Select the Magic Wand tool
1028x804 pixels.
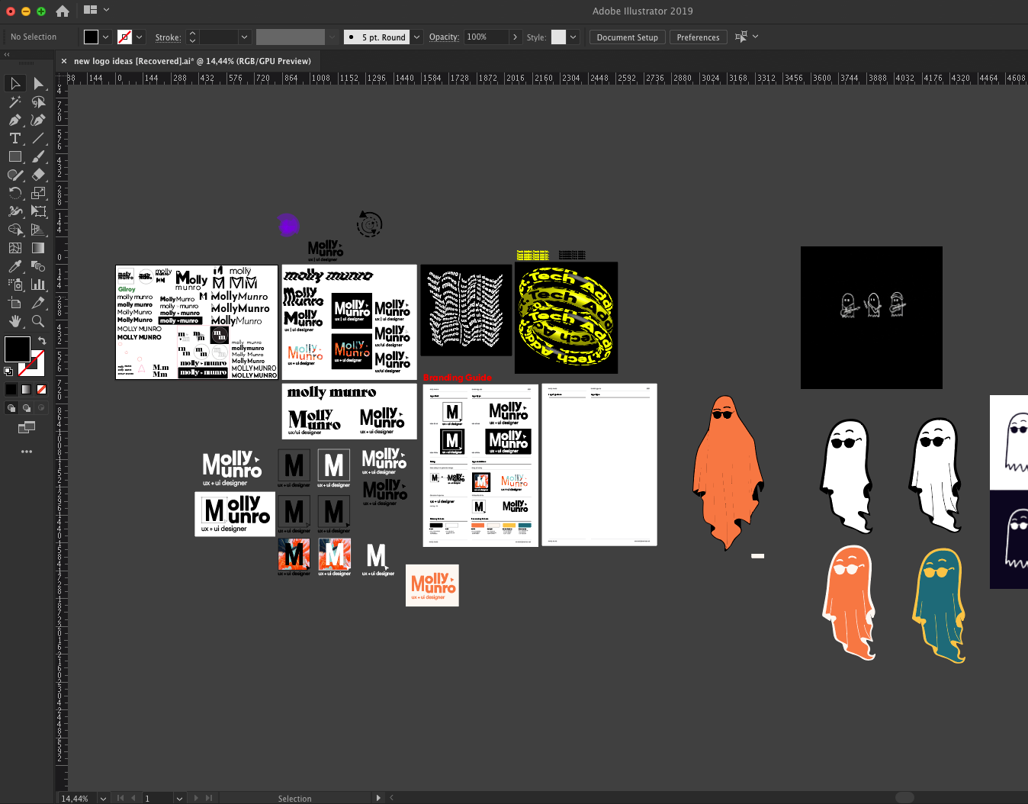[x=14, y=101]
